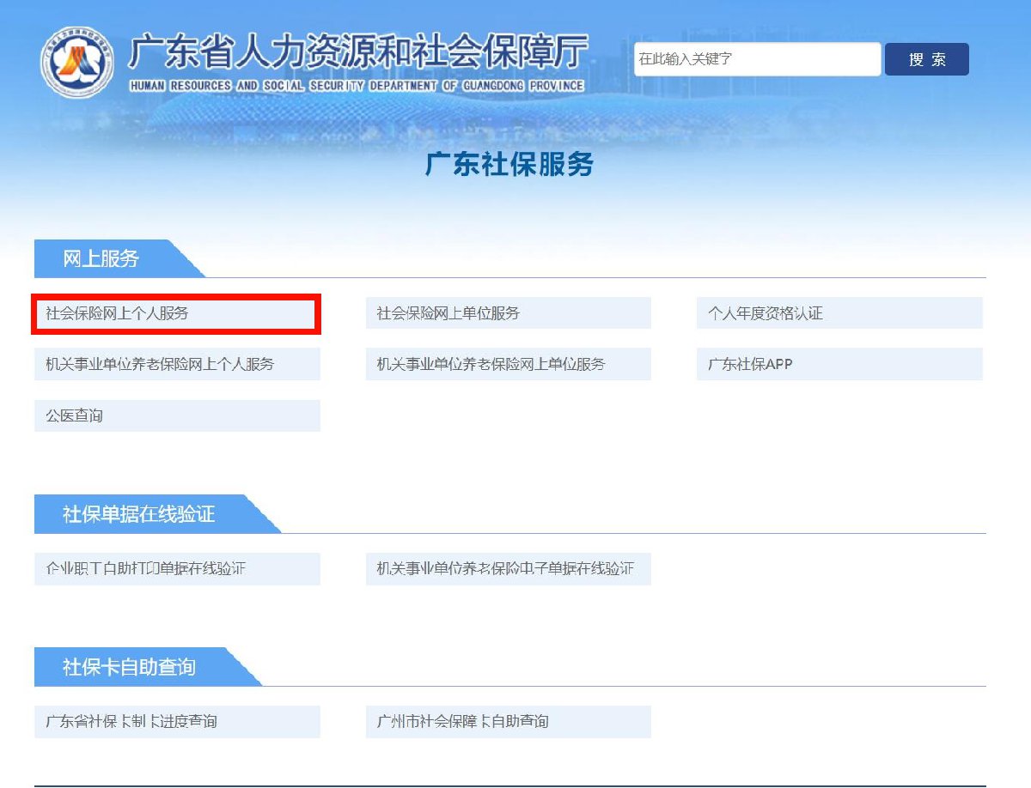Open 机关事业单位养老保险网上单位服务

coord(508,364)
